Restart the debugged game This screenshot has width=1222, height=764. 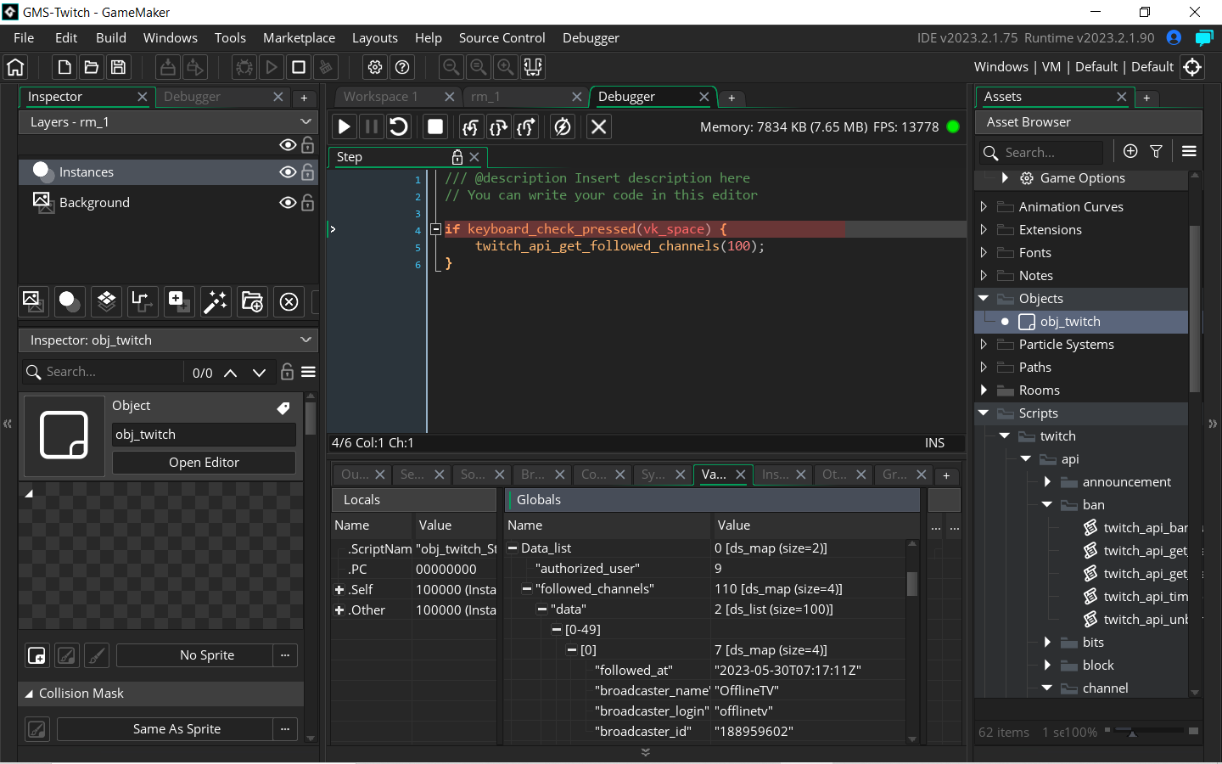tap(398, 126)
